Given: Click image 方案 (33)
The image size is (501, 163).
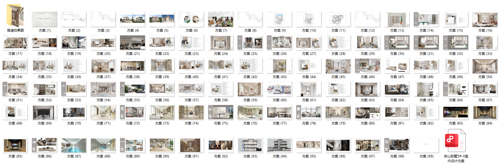Looking at the screenshot, I should pyautogui.click(x=485, y=42).
